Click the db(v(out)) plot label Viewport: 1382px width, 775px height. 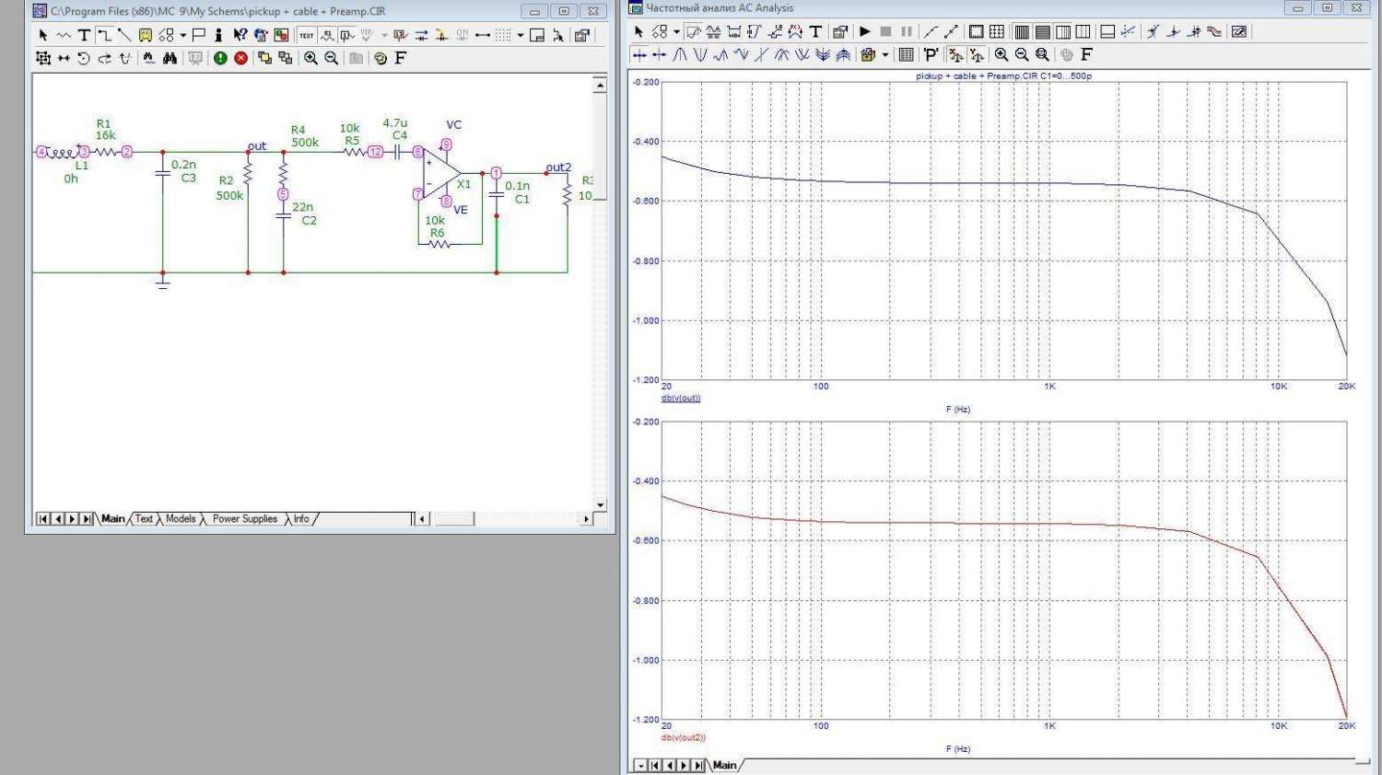681,399
